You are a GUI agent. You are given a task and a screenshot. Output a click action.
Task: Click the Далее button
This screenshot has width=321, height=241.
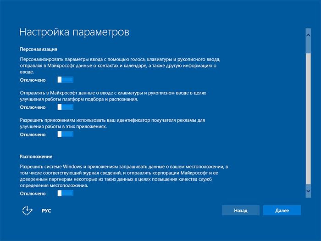click(x=282, y=210)
